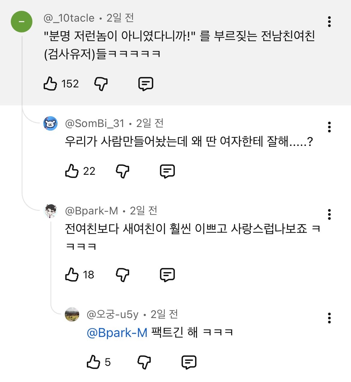Reply to @Bpark-M's comment
351x382 pixels.
[x=167, y=275]
